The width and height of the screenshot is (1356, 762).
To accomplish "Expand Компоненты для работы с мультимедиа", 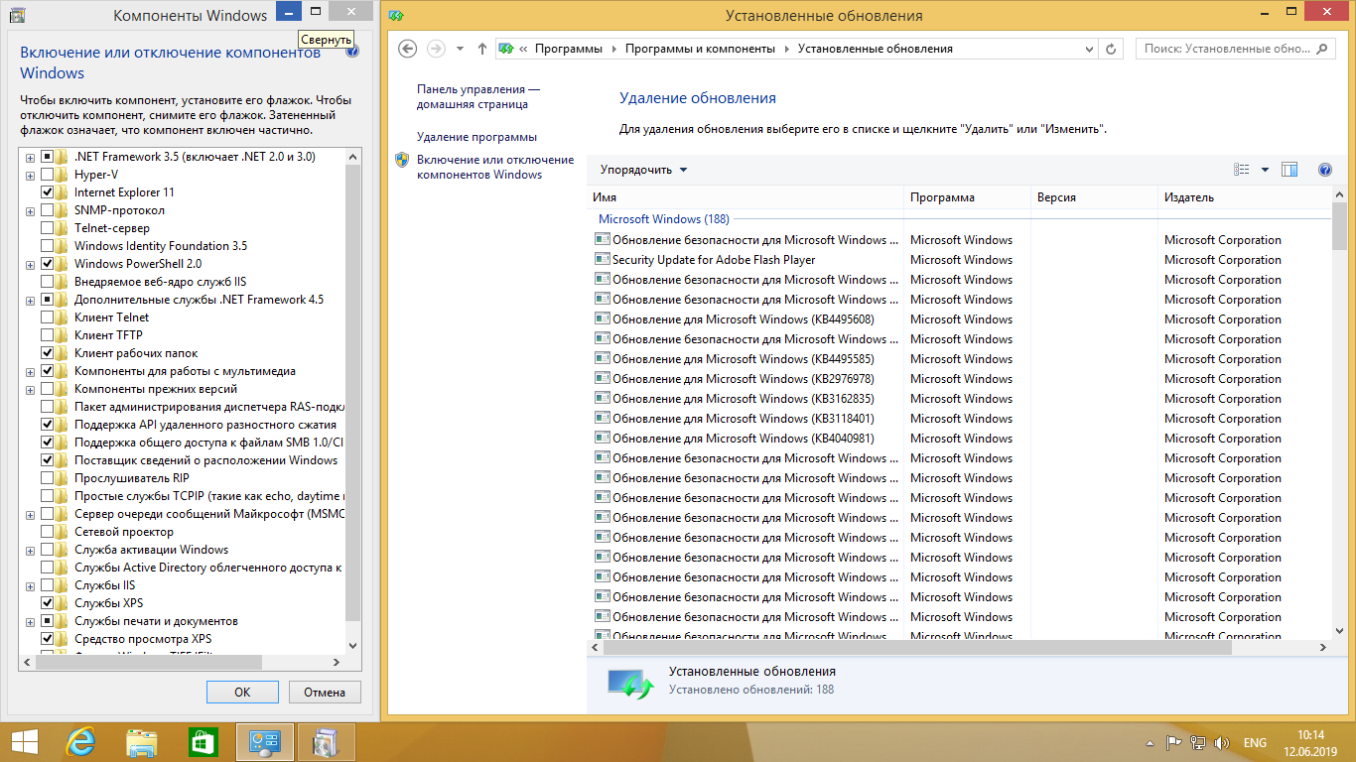I will click(x=31, y=371).
